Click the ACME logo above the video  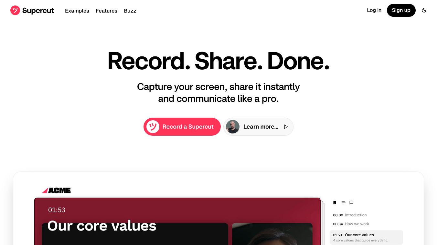tap(56, 191)
